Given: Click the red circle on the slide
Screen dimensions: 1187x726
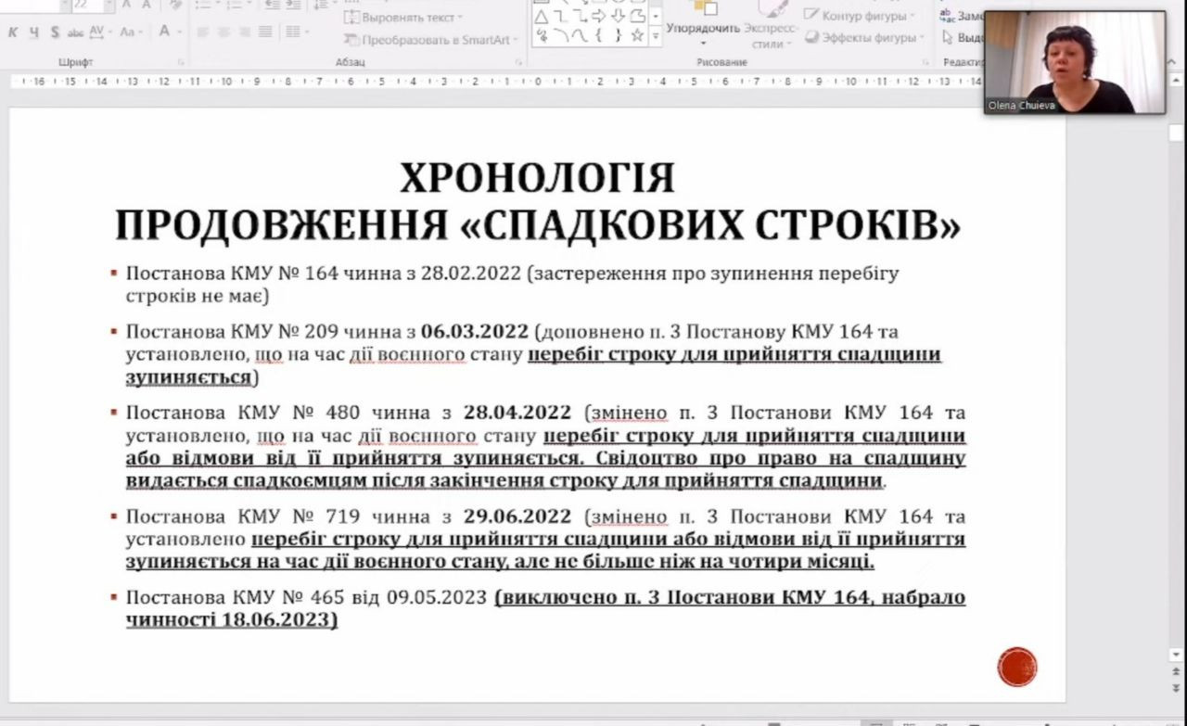Looking at the screenshot, I should click(1016, 667).
